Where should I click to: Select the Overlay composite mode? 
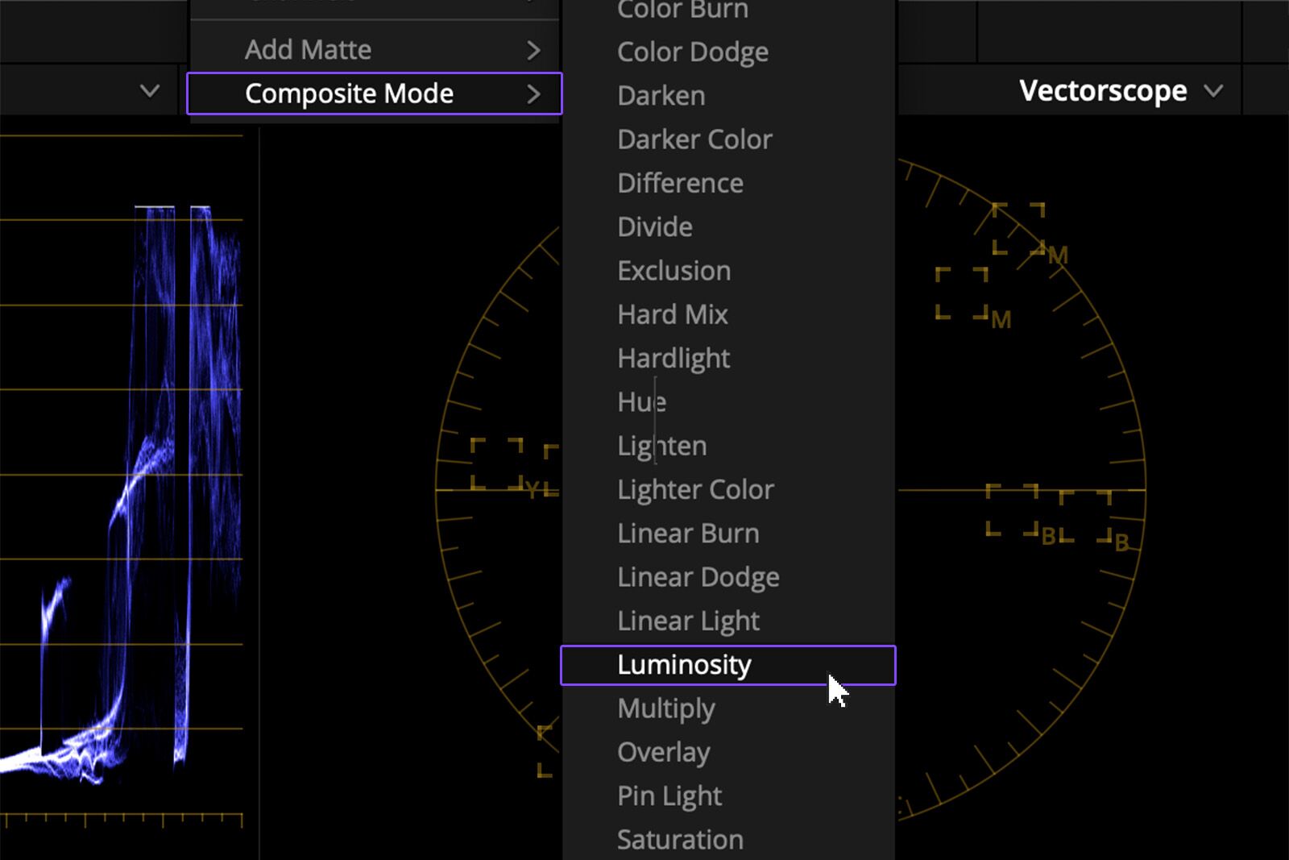click(663, 751)
